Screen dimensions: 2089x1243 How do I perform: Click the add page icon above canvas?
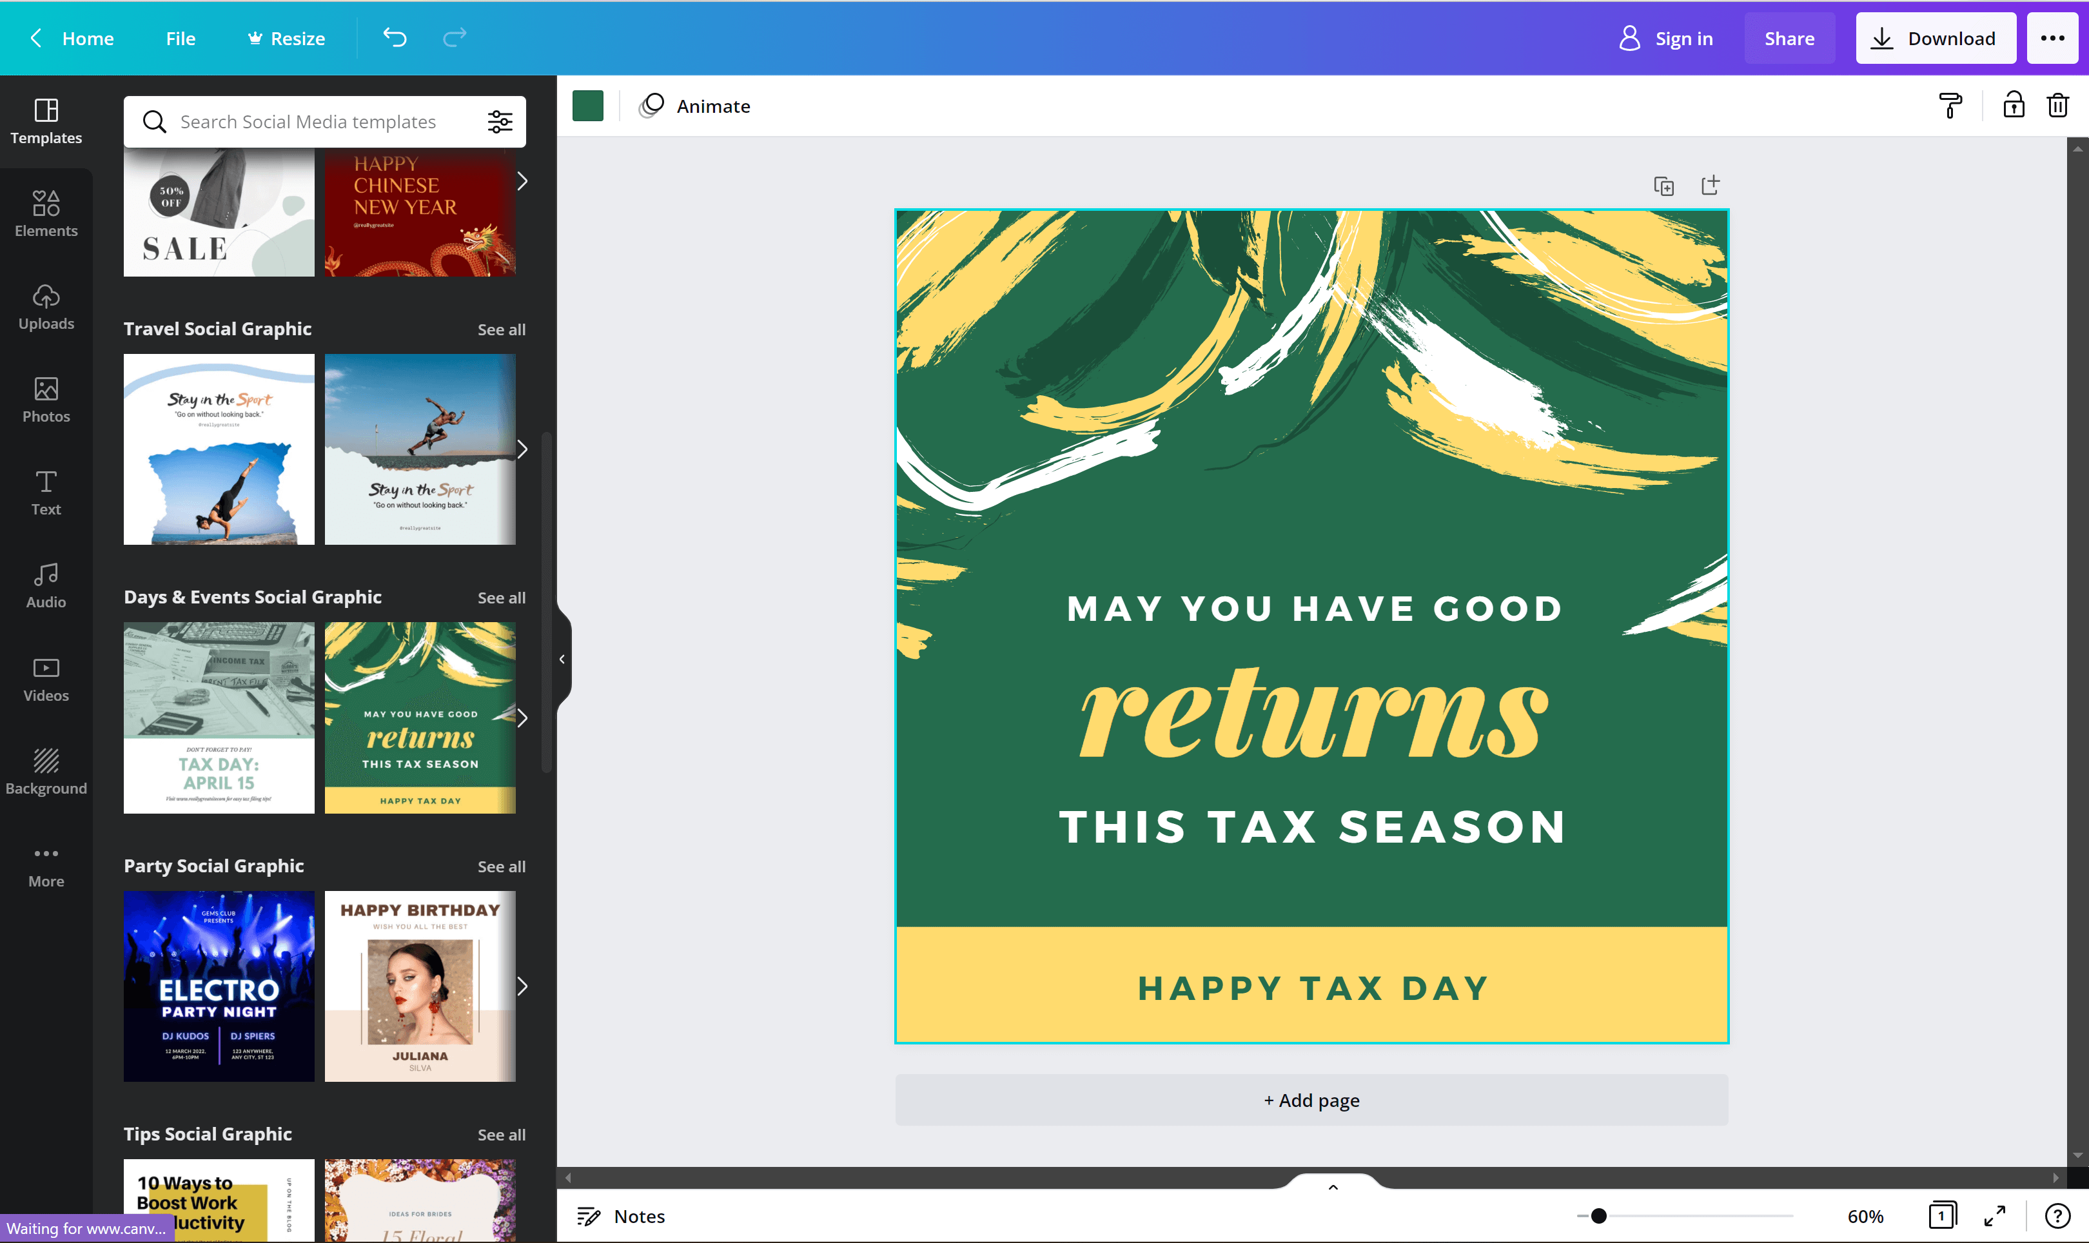[x=1709, y=186]
